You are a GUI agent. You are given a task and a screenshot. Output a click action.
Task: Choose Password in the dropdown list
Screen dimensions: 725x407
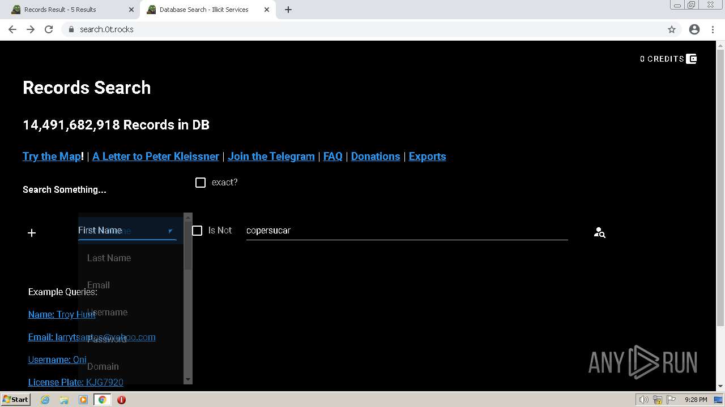point(131,339)
